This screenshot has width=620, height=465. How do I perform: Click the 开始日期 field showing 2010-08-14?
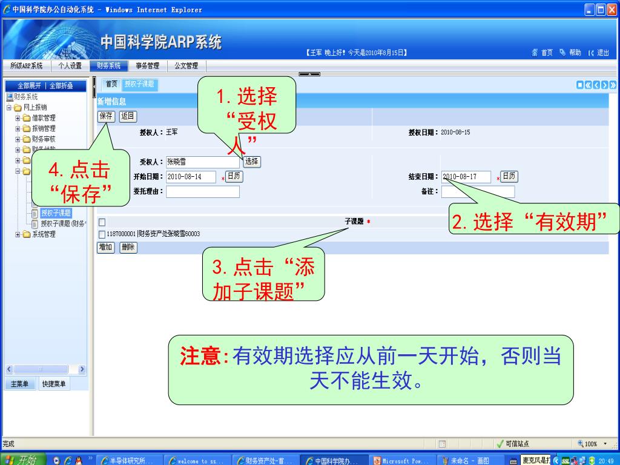pos(191,177)
